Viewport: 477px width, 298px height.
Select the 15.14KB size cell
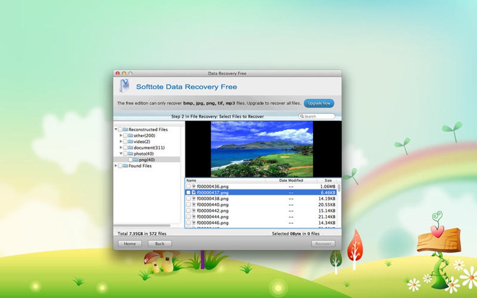pos(327,211)
